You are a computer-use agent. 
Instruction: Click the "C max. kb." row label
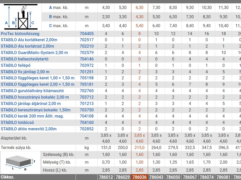(59, 26)
